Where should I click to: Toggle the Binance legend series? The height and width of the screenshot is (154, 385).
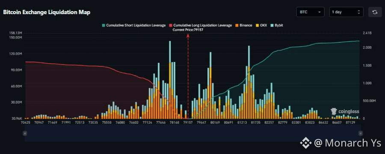tap(243, 25)
